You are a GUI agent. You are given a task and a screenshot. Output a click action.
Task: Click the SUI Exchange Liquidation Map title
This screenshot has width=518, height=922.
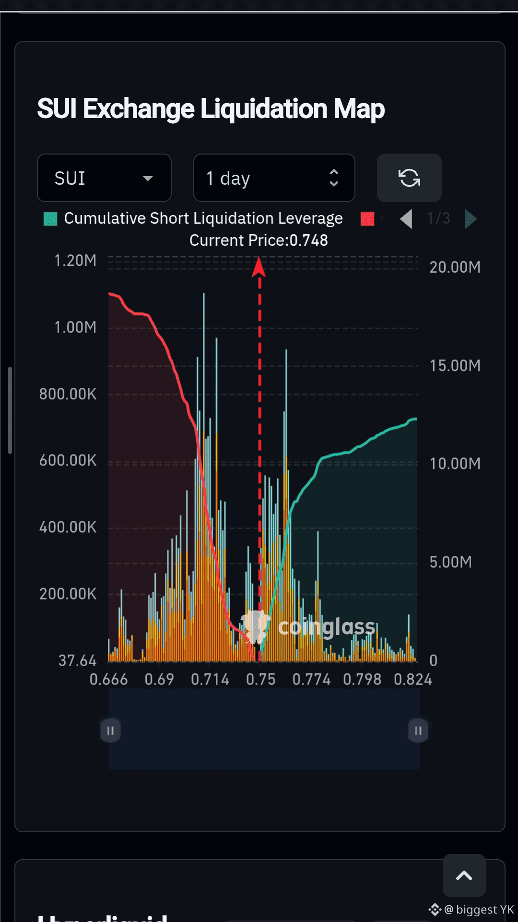211,109
